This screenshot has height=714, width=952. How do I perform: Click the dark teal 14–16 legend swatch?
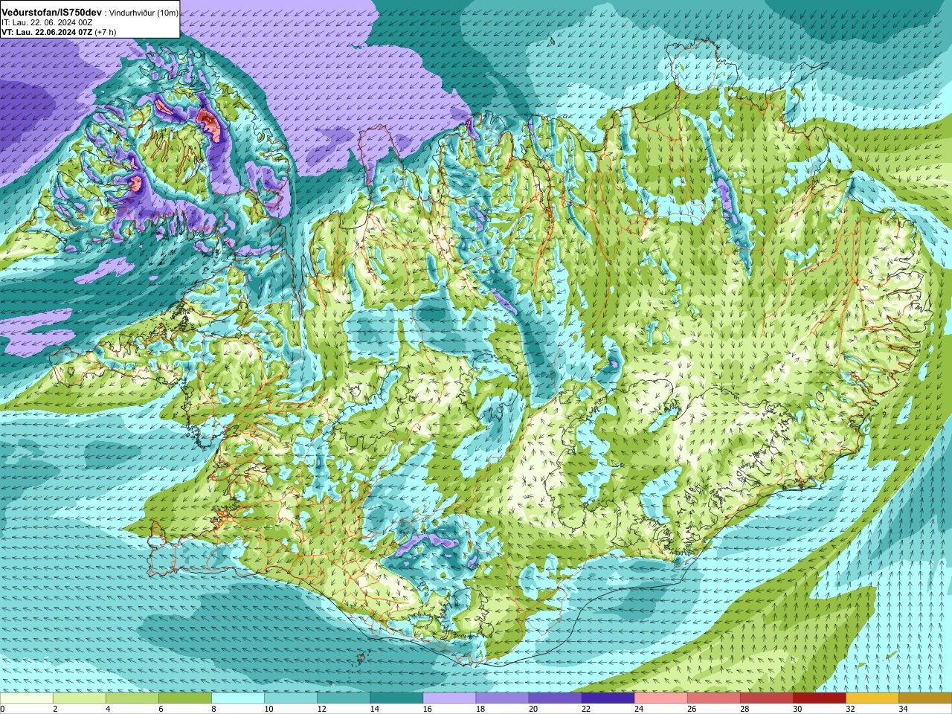tap(396, 698)
